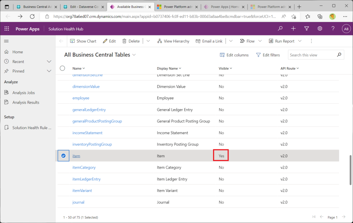Click Edit in the command bar

click(109, 41)
